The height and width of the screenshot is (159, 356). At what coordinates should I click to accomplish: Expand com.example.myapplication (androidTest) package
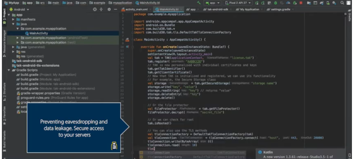tap(18, 38)
